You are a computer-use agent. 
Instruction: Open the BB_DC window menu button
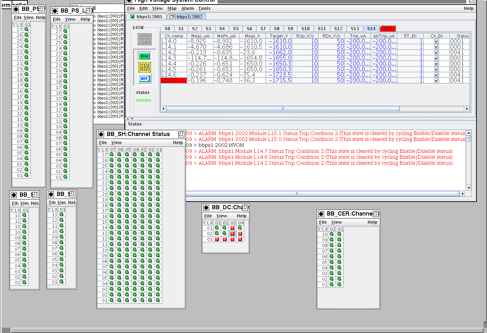tap(206, 208)
